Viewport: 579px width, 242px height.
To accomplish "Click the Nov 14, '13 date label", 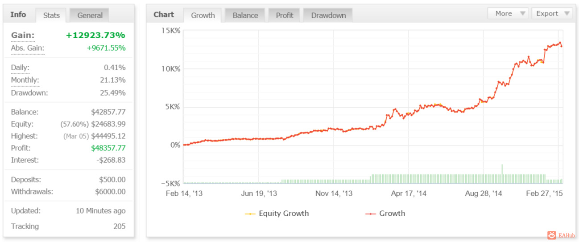I will coord(334,194).
